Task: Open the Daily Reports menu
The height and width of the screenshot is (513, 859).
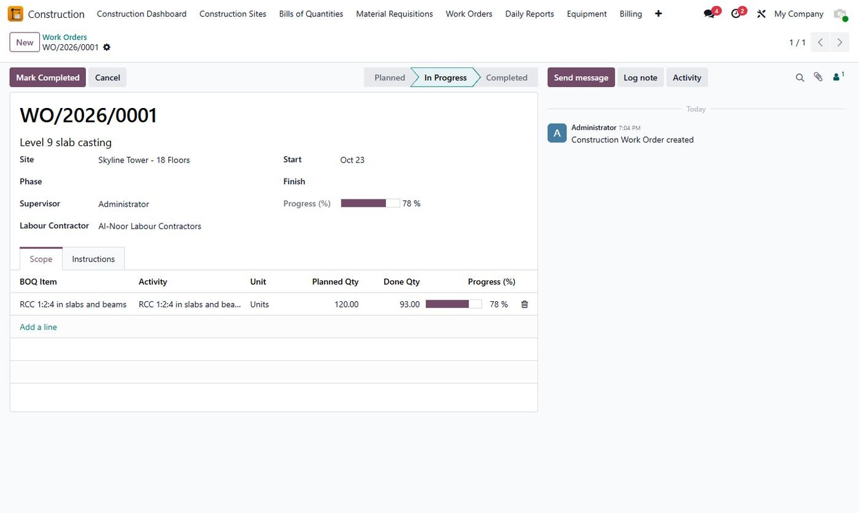Action: point(530,13)
